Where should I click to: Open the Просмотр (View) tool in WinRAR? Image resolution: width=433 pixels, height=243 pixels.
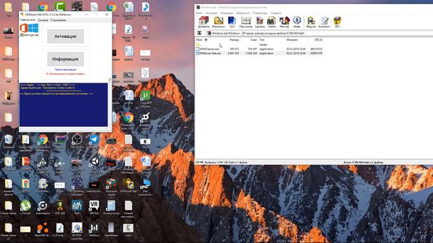coord(246,22)
